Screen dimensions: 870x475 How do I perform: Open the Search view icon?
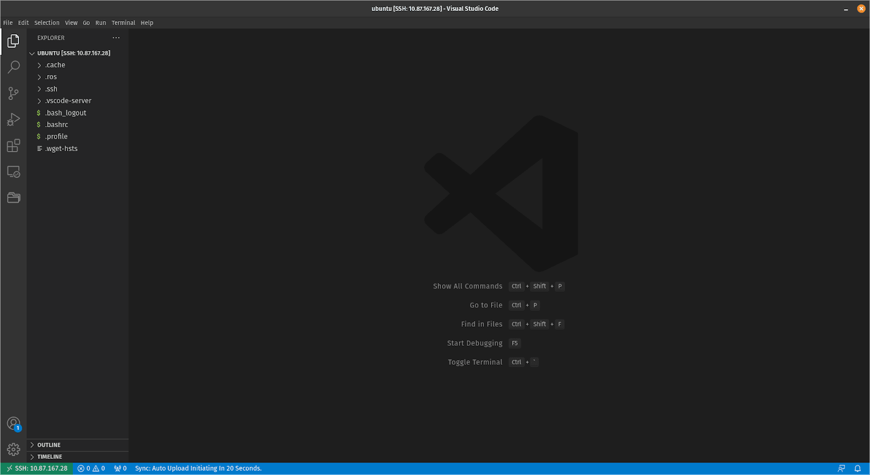coord(14,67)
